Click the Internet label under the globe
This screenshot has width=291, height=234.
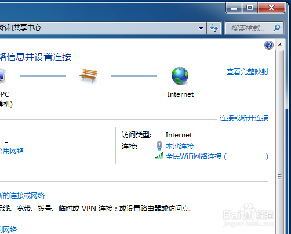pyautogui.click(x=180, y=94)
